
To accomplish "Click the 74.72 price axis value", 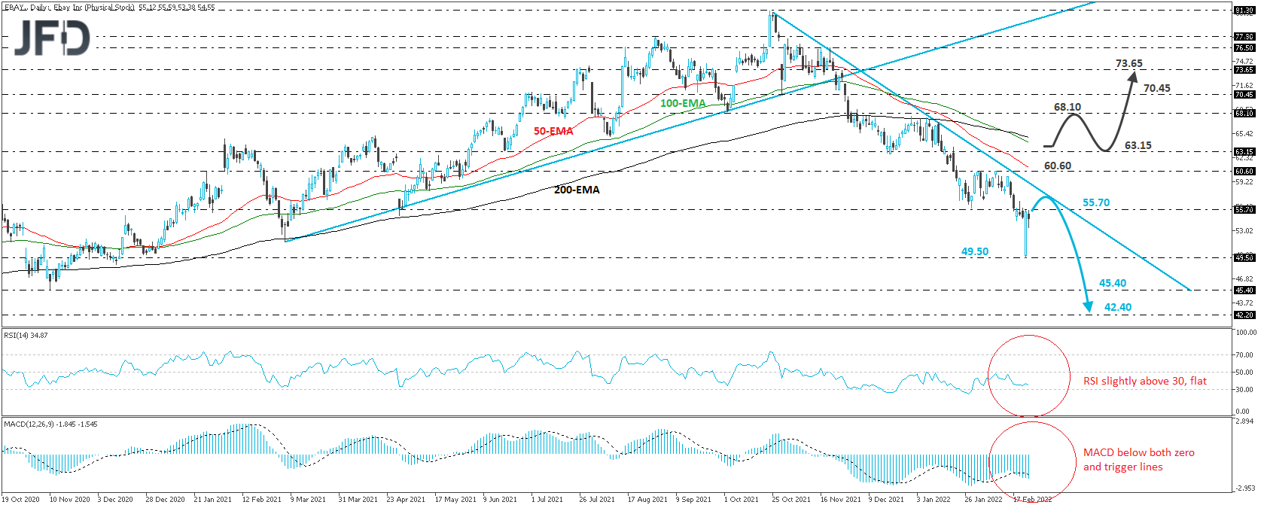I will point(1244,61).
